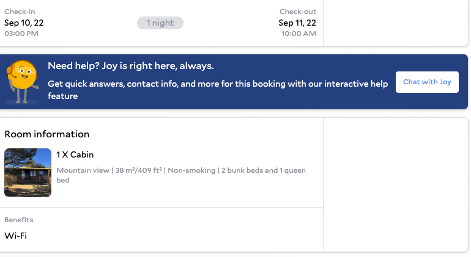Open the Chat with Joy button
471x257 pixels.
(x=427, y=82)
